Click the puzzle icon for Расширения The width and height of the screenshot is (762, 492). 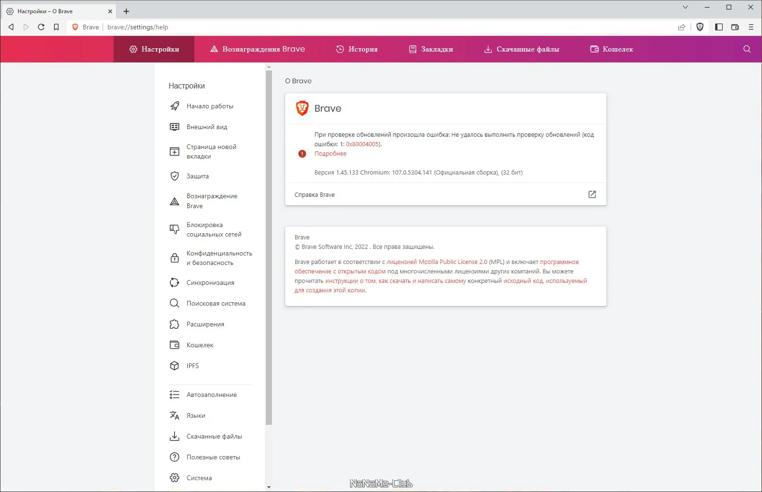(175, 324)
